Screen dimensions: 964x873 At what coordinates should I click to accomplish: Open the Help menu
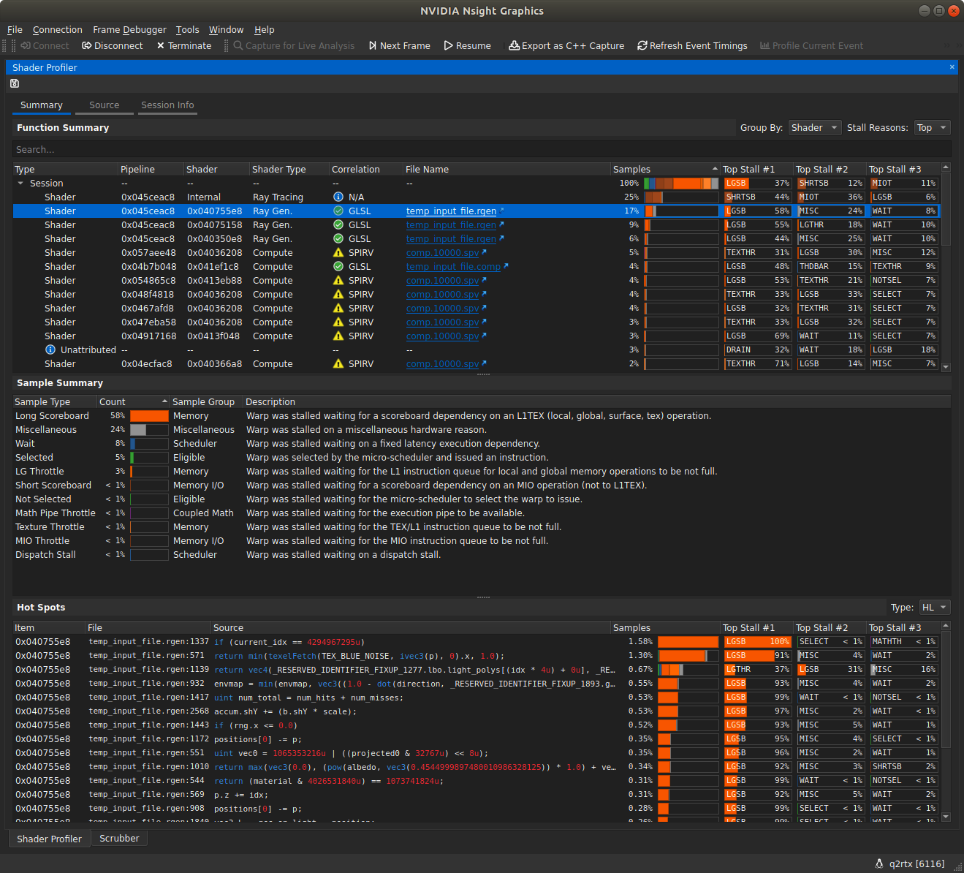point(264,29)
